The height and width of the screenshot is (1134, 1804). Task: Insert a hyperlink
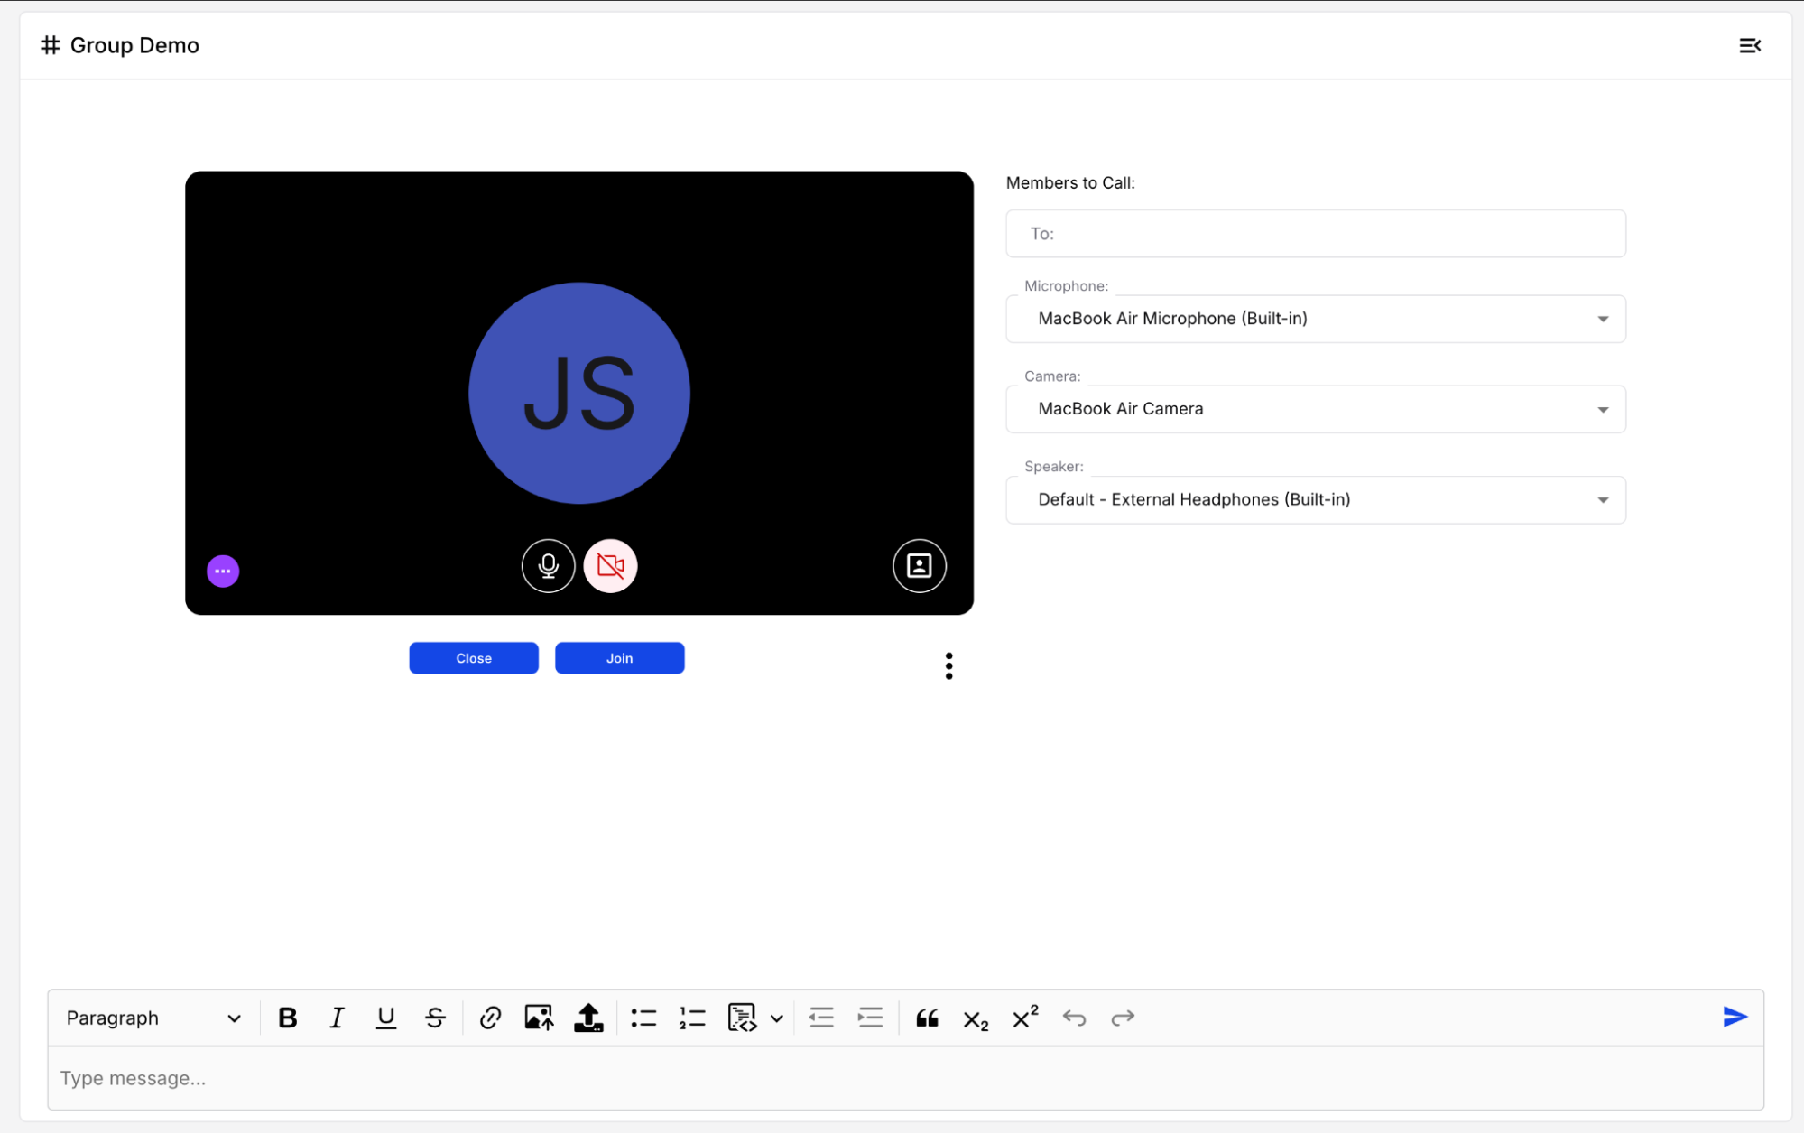coord(490,1018)
